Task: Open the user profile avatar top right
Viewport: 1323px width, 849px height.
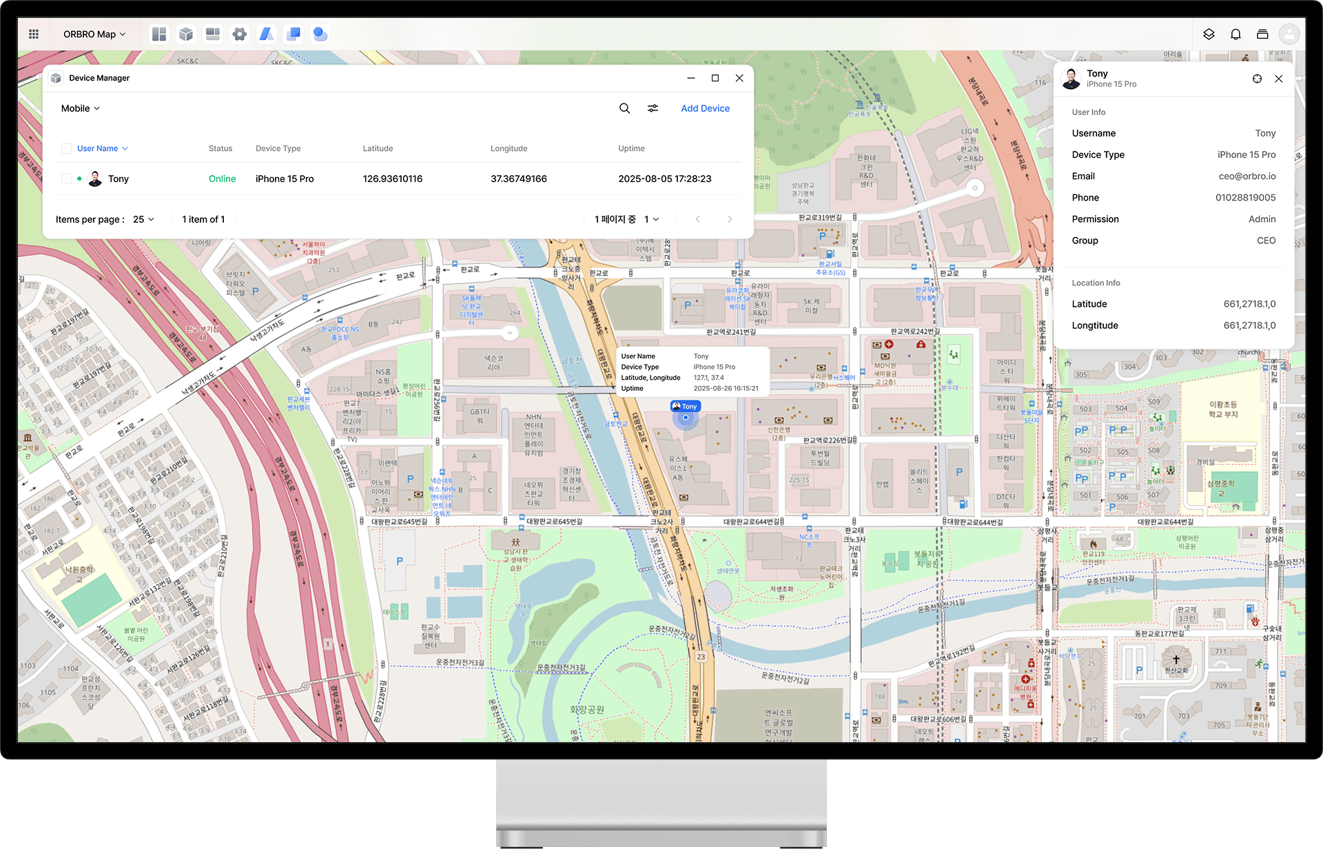Action: 1289,34
